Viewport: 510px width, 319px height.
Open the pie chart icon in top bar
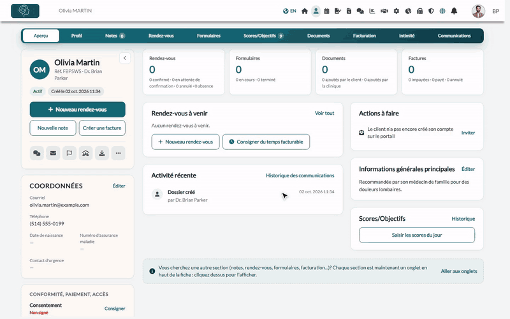click(x=408, y=11)
